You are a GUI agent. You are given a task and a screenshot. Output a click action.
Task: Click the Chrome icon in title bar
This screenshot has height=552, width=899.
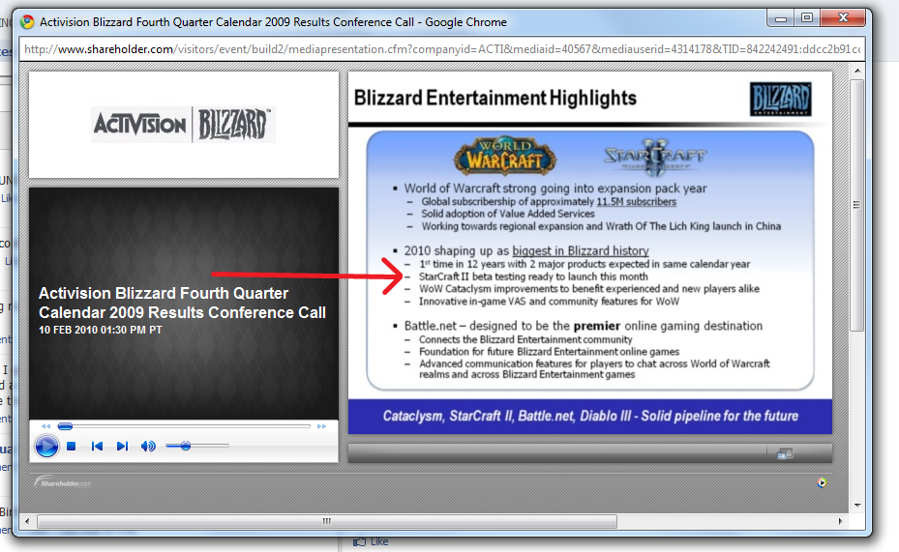coord(28,21)
